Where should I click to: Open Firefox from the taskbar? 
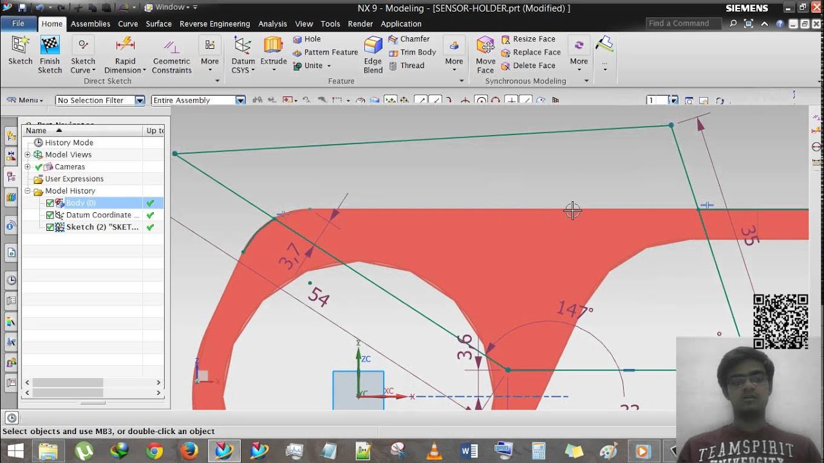[x=189, y=451]
